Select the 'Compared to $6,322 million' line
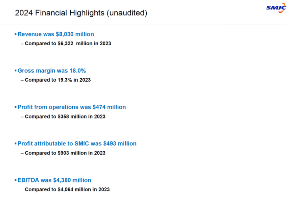Viewport: 304px width, 197px height. (68, 44)
